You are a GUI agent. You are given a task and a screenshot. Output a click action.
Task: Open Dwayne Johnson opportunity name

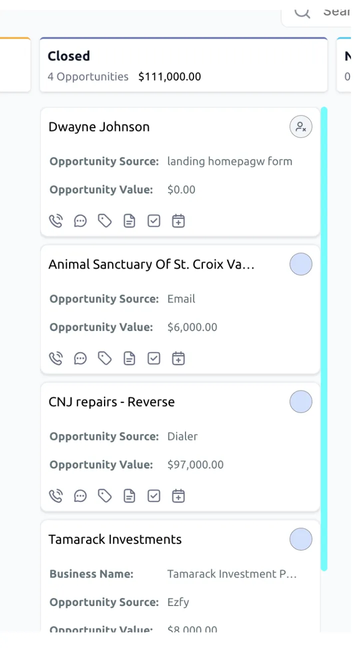click(99, 127)
